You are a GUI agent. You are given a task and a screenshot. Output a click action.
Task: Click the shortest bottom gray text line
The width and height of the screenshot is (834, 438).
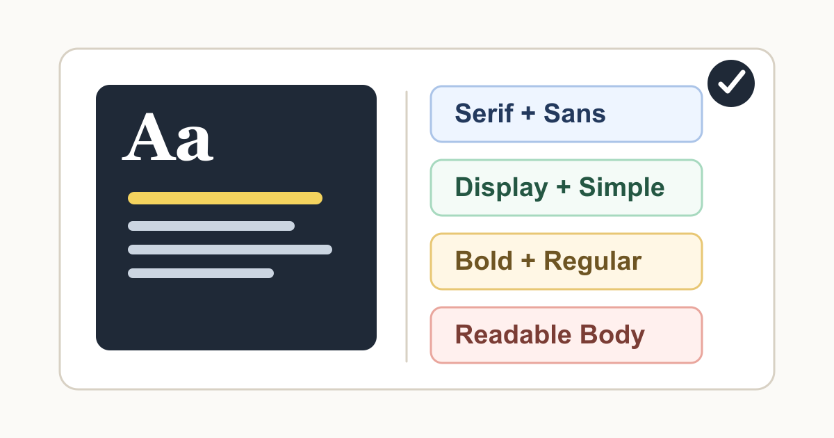click(200, 273)
